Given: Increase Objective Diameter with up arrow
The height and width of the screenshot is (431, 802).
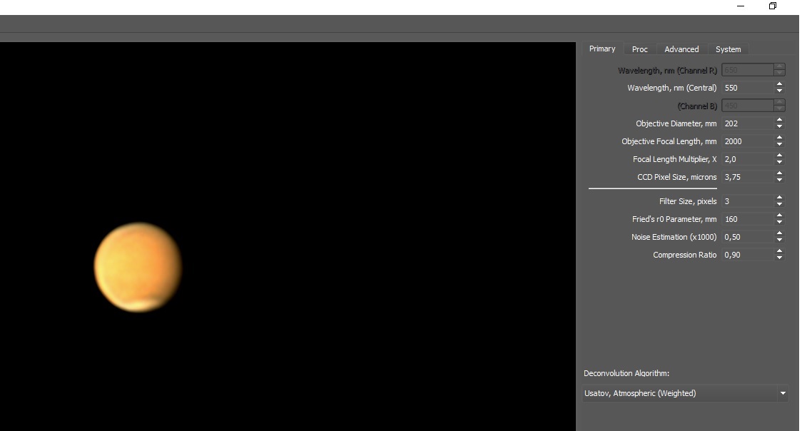Looking at the screenshot, I should tap(779, 120).
